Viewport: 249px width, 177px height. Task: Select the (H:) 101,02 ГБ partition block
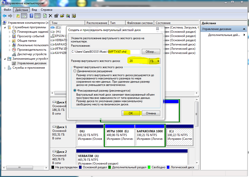90,135
